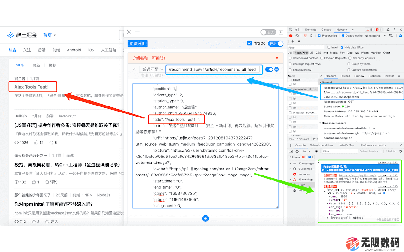
Task: Open article 你对npm init的了解可能还不够深入吗
Action: coord(54,204)
